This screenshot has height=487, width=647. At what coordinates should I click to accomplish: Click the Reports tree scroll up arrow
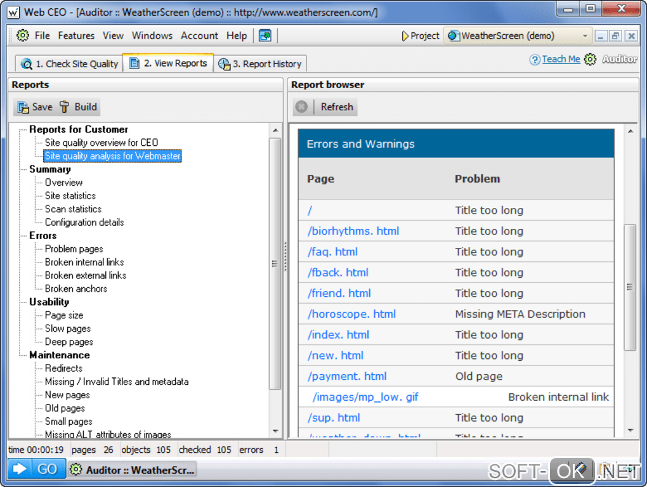(x=275, y=130)
